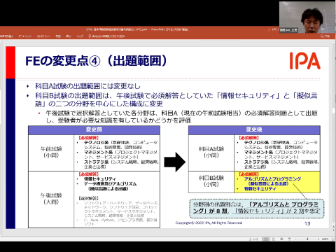Screen dimensions: 336x252
Task: Click slide title FEの変更点④（出題範囲）
Action: pyautogui.click(x=96, y=61)
